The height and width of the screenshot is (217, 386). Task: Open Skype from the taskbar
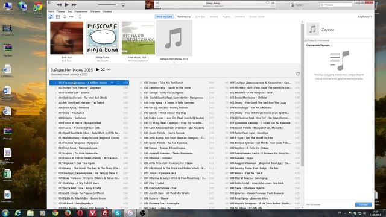pos(118,213)
